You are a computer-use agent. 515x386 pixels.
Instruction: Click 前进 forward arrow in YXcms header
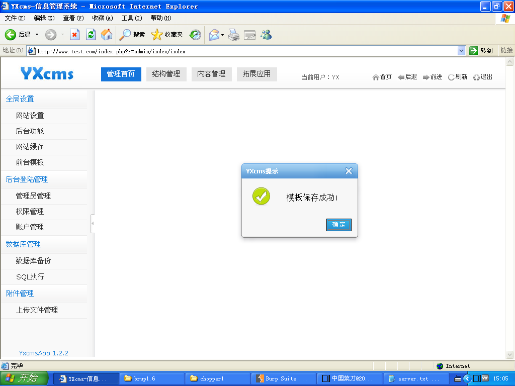433,77
